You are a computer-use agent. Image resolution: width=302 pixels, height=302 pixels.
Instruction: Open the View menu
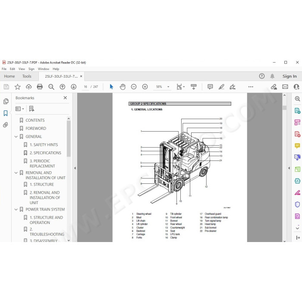pos(22,69)
